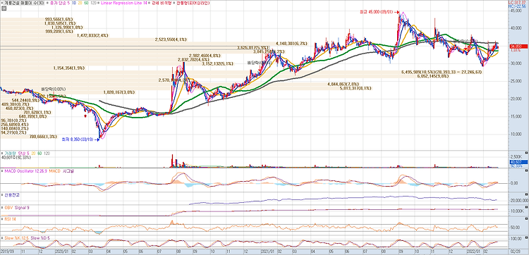Click the 2019/09 date on the time axis
529x255 pixels.
[7, 251]
